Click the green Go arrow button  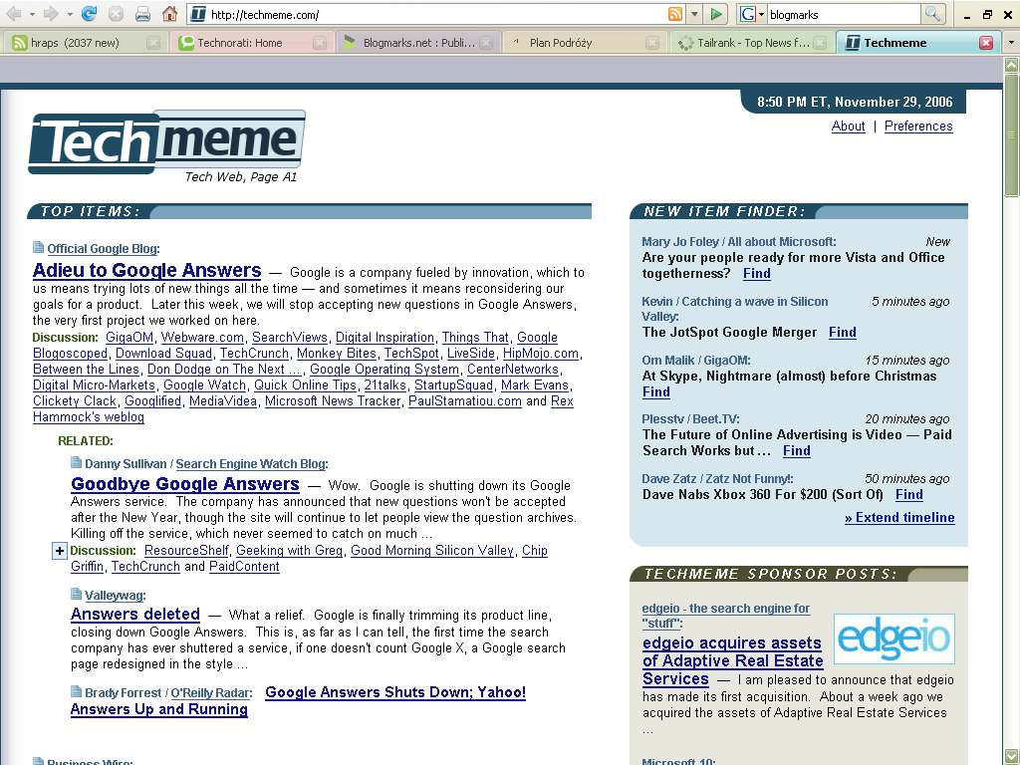coord(715,14)
